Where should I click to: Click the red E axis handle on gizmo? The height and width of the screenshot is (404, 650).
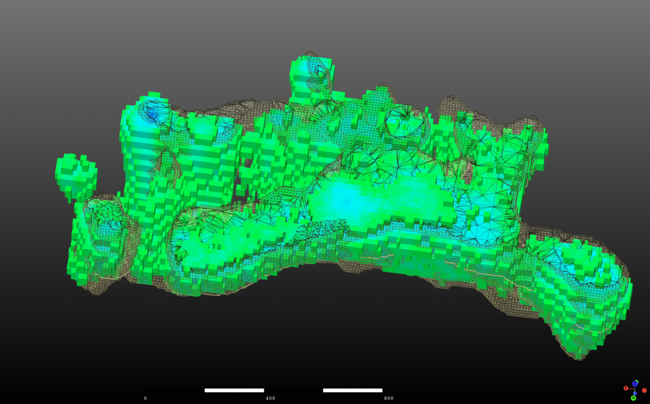(626, 388)
